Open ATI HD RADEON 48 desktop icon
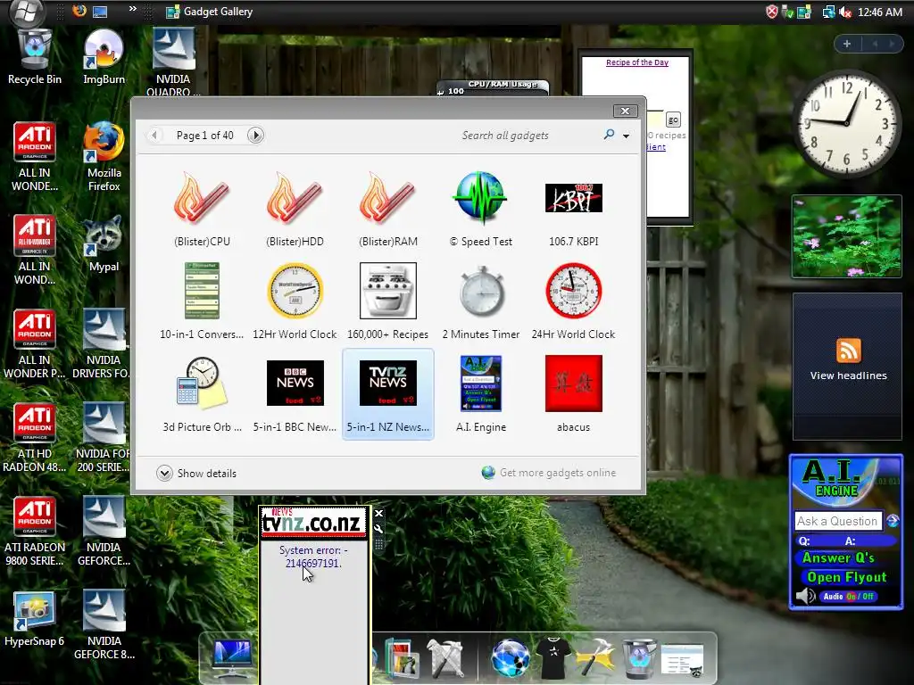Viewport: 914px width, 685px height. pos(35,437)
